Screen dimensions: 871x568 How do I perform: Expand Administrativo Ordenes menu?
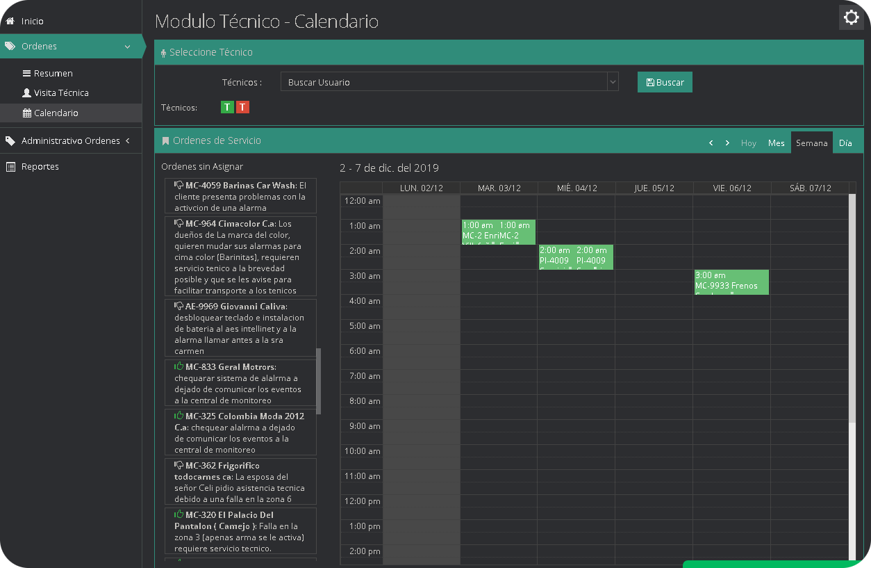tap(128, 140)
